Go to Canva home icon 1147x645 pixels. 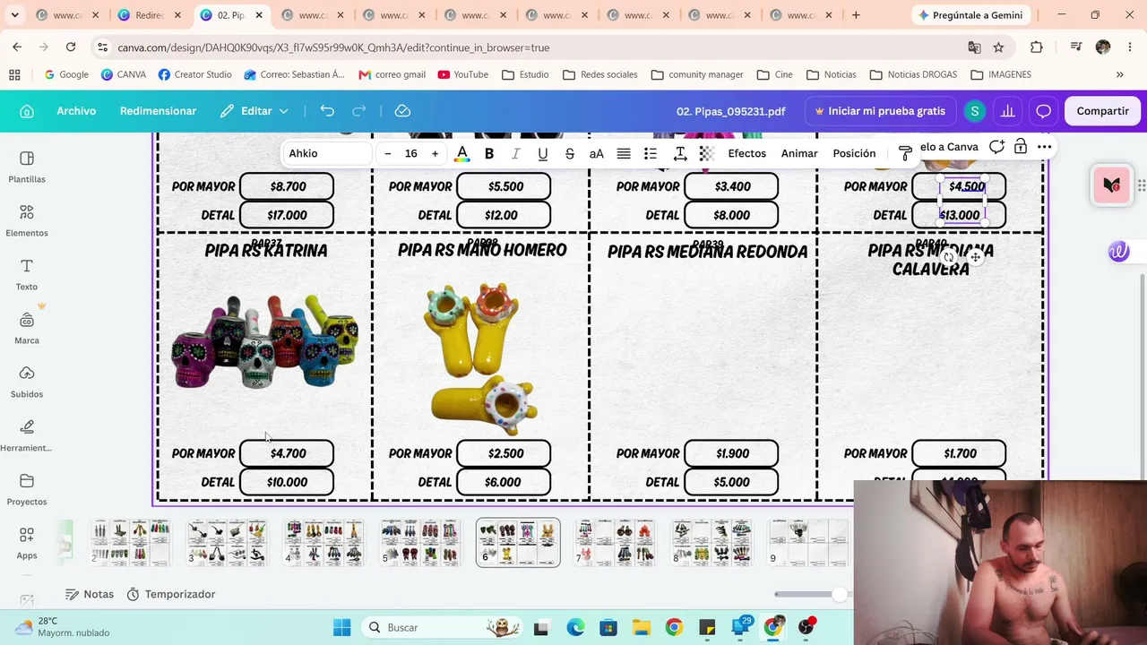pyautogui.click(x=27, y=111)
